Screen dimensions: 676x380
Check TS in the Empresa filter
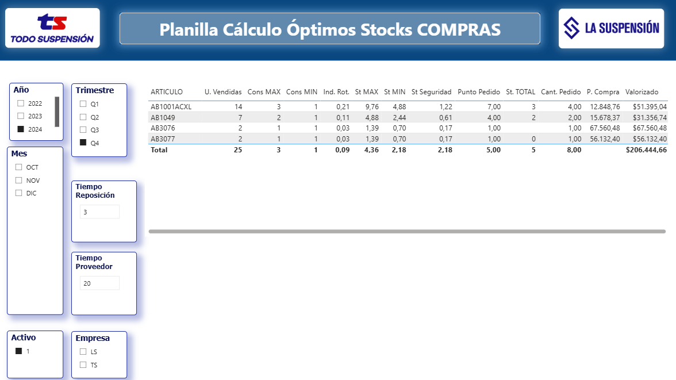tap(83, 364)
